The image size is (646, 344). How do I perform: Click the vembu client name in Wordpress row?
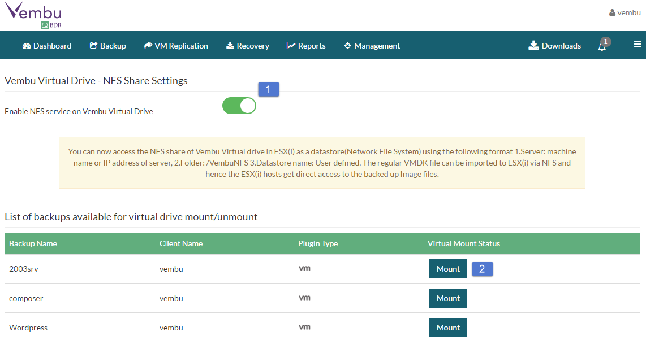tap(171, 328)
